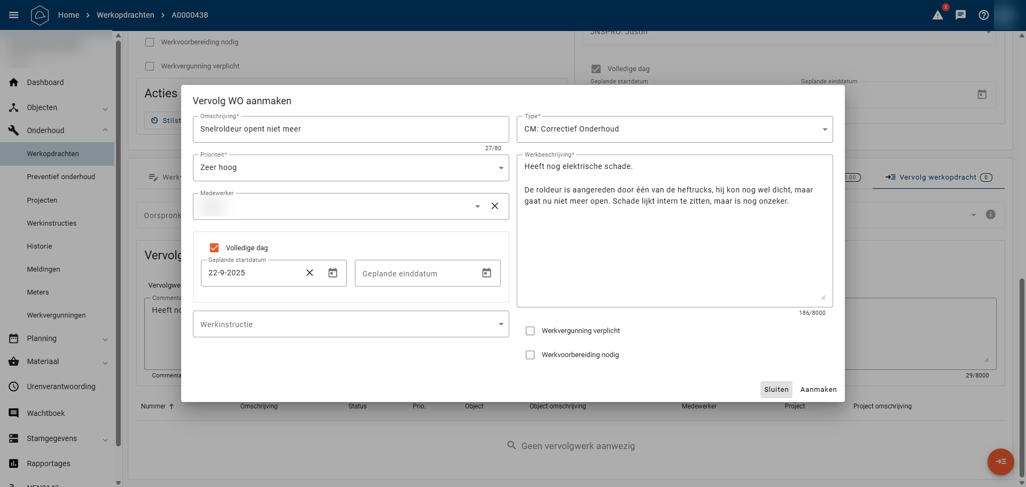Enable Werkvergunning verplicht in the dialog

[x=530, y=331]
